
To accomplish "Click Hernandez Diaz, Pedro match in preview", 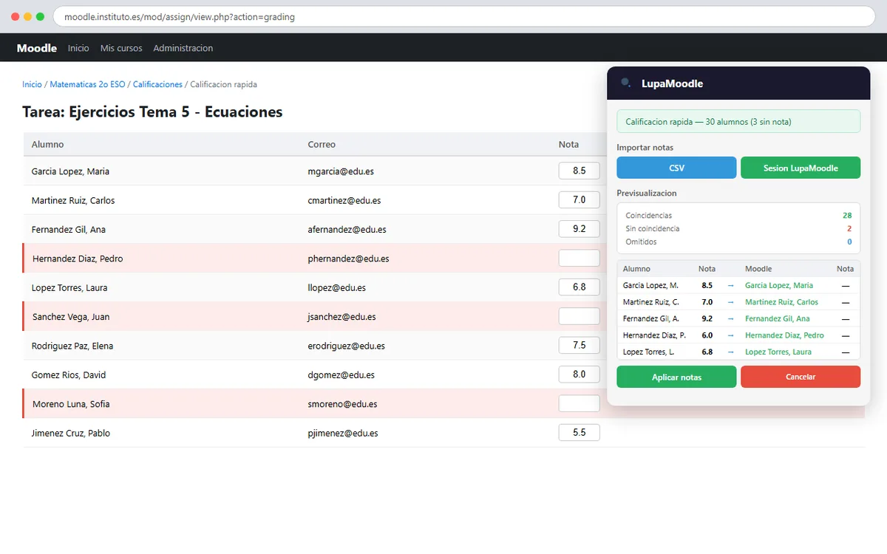I will click(784, 335).
